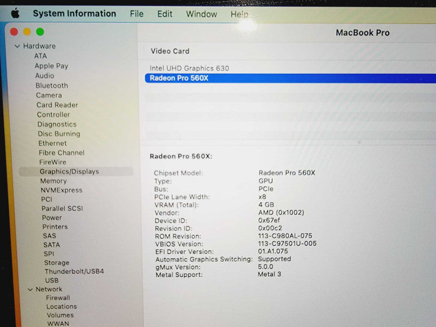Zoom the window with the green button
This screenshot has width=436, height=327.
point(40,32)
